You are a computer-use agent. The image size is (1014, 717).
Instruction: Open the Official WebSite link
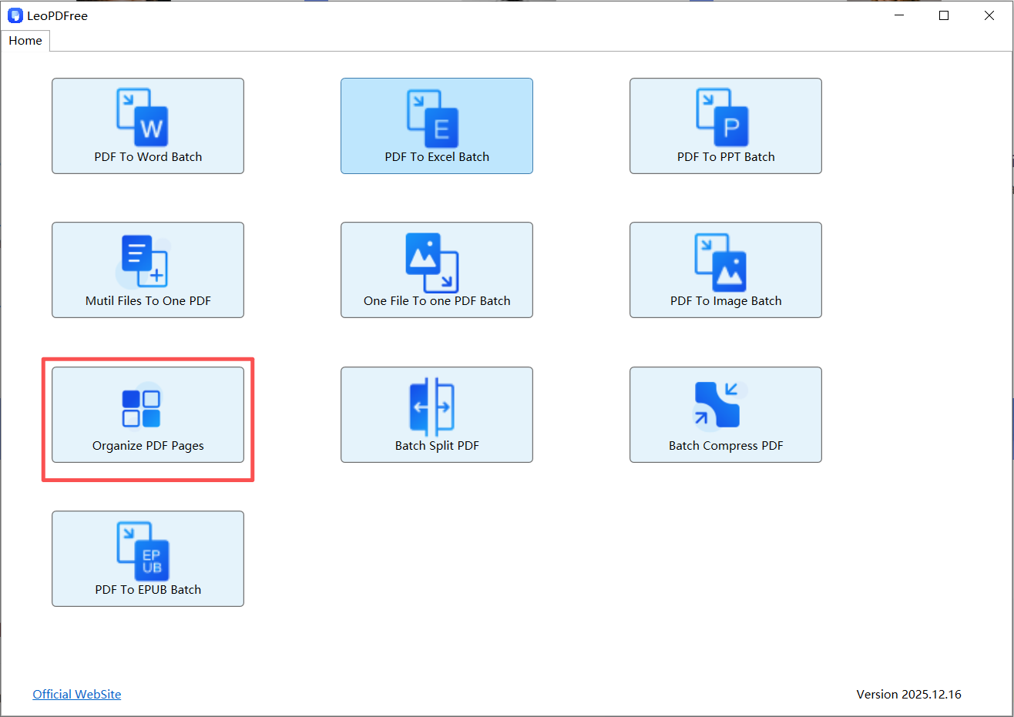coord(76,694)
